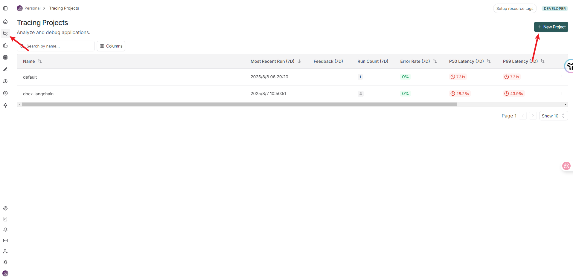
Task: Click the envelope mail icon in sidebar
Action: [x=5, y=241]
